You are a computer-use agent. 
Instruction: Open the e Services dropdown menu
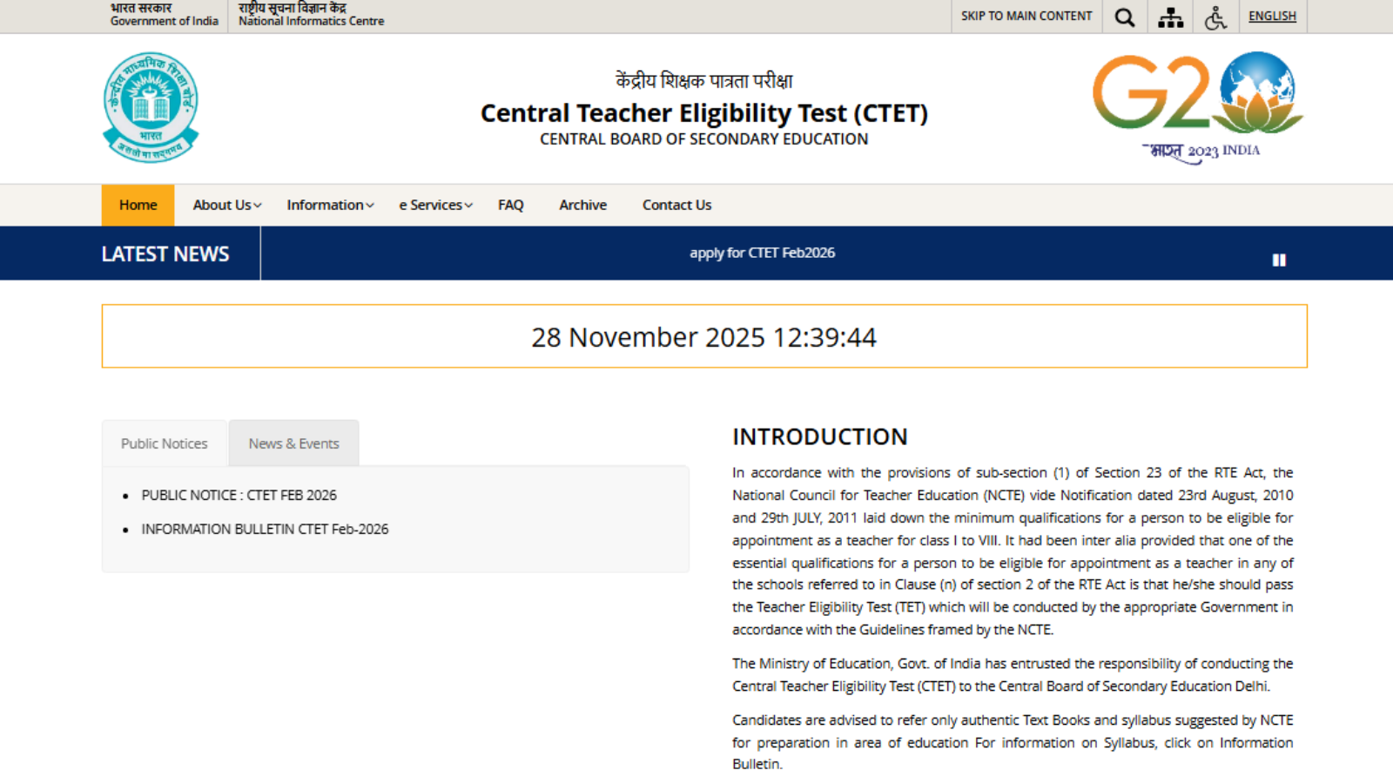pos(435,206)
